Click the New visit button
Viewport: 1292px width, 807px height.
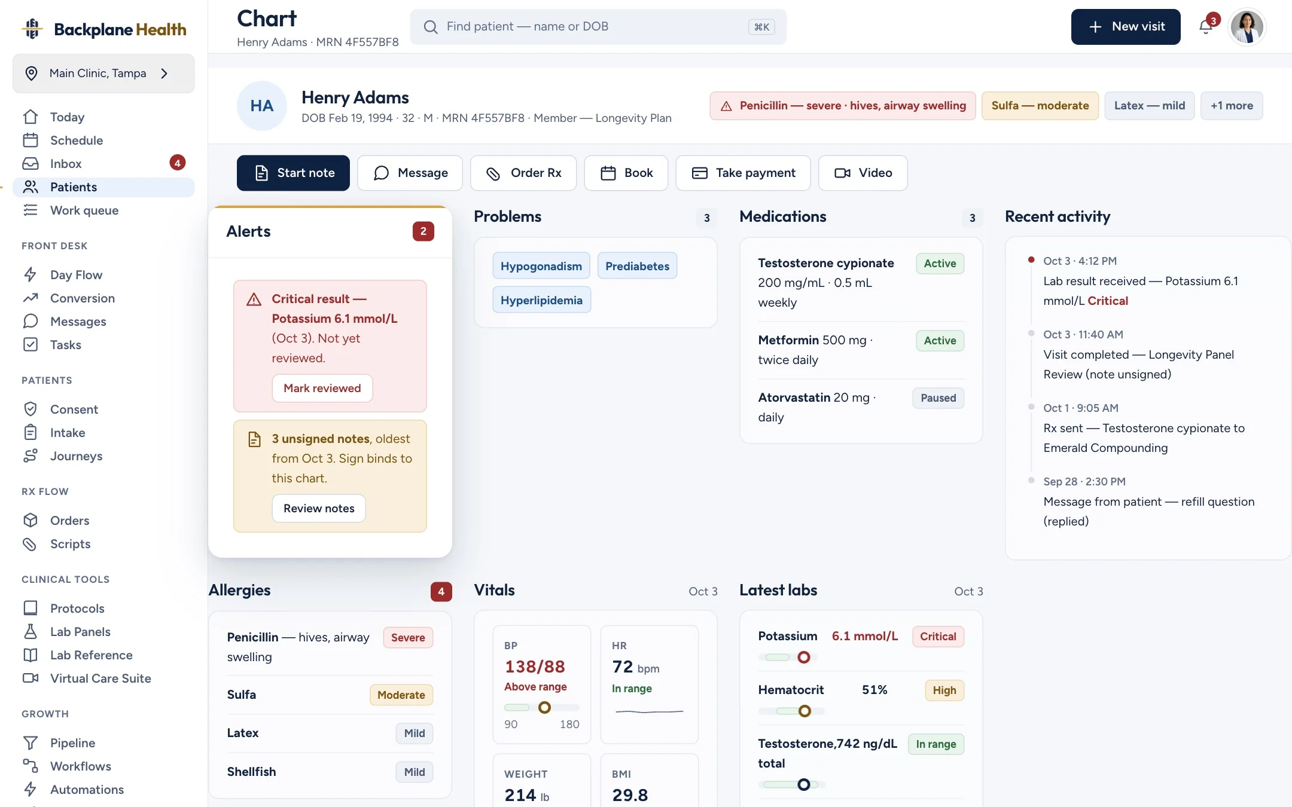tap(1126, 27)
